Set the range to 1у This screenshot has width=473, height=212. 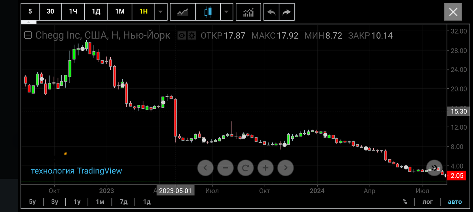tap(77, 202)
